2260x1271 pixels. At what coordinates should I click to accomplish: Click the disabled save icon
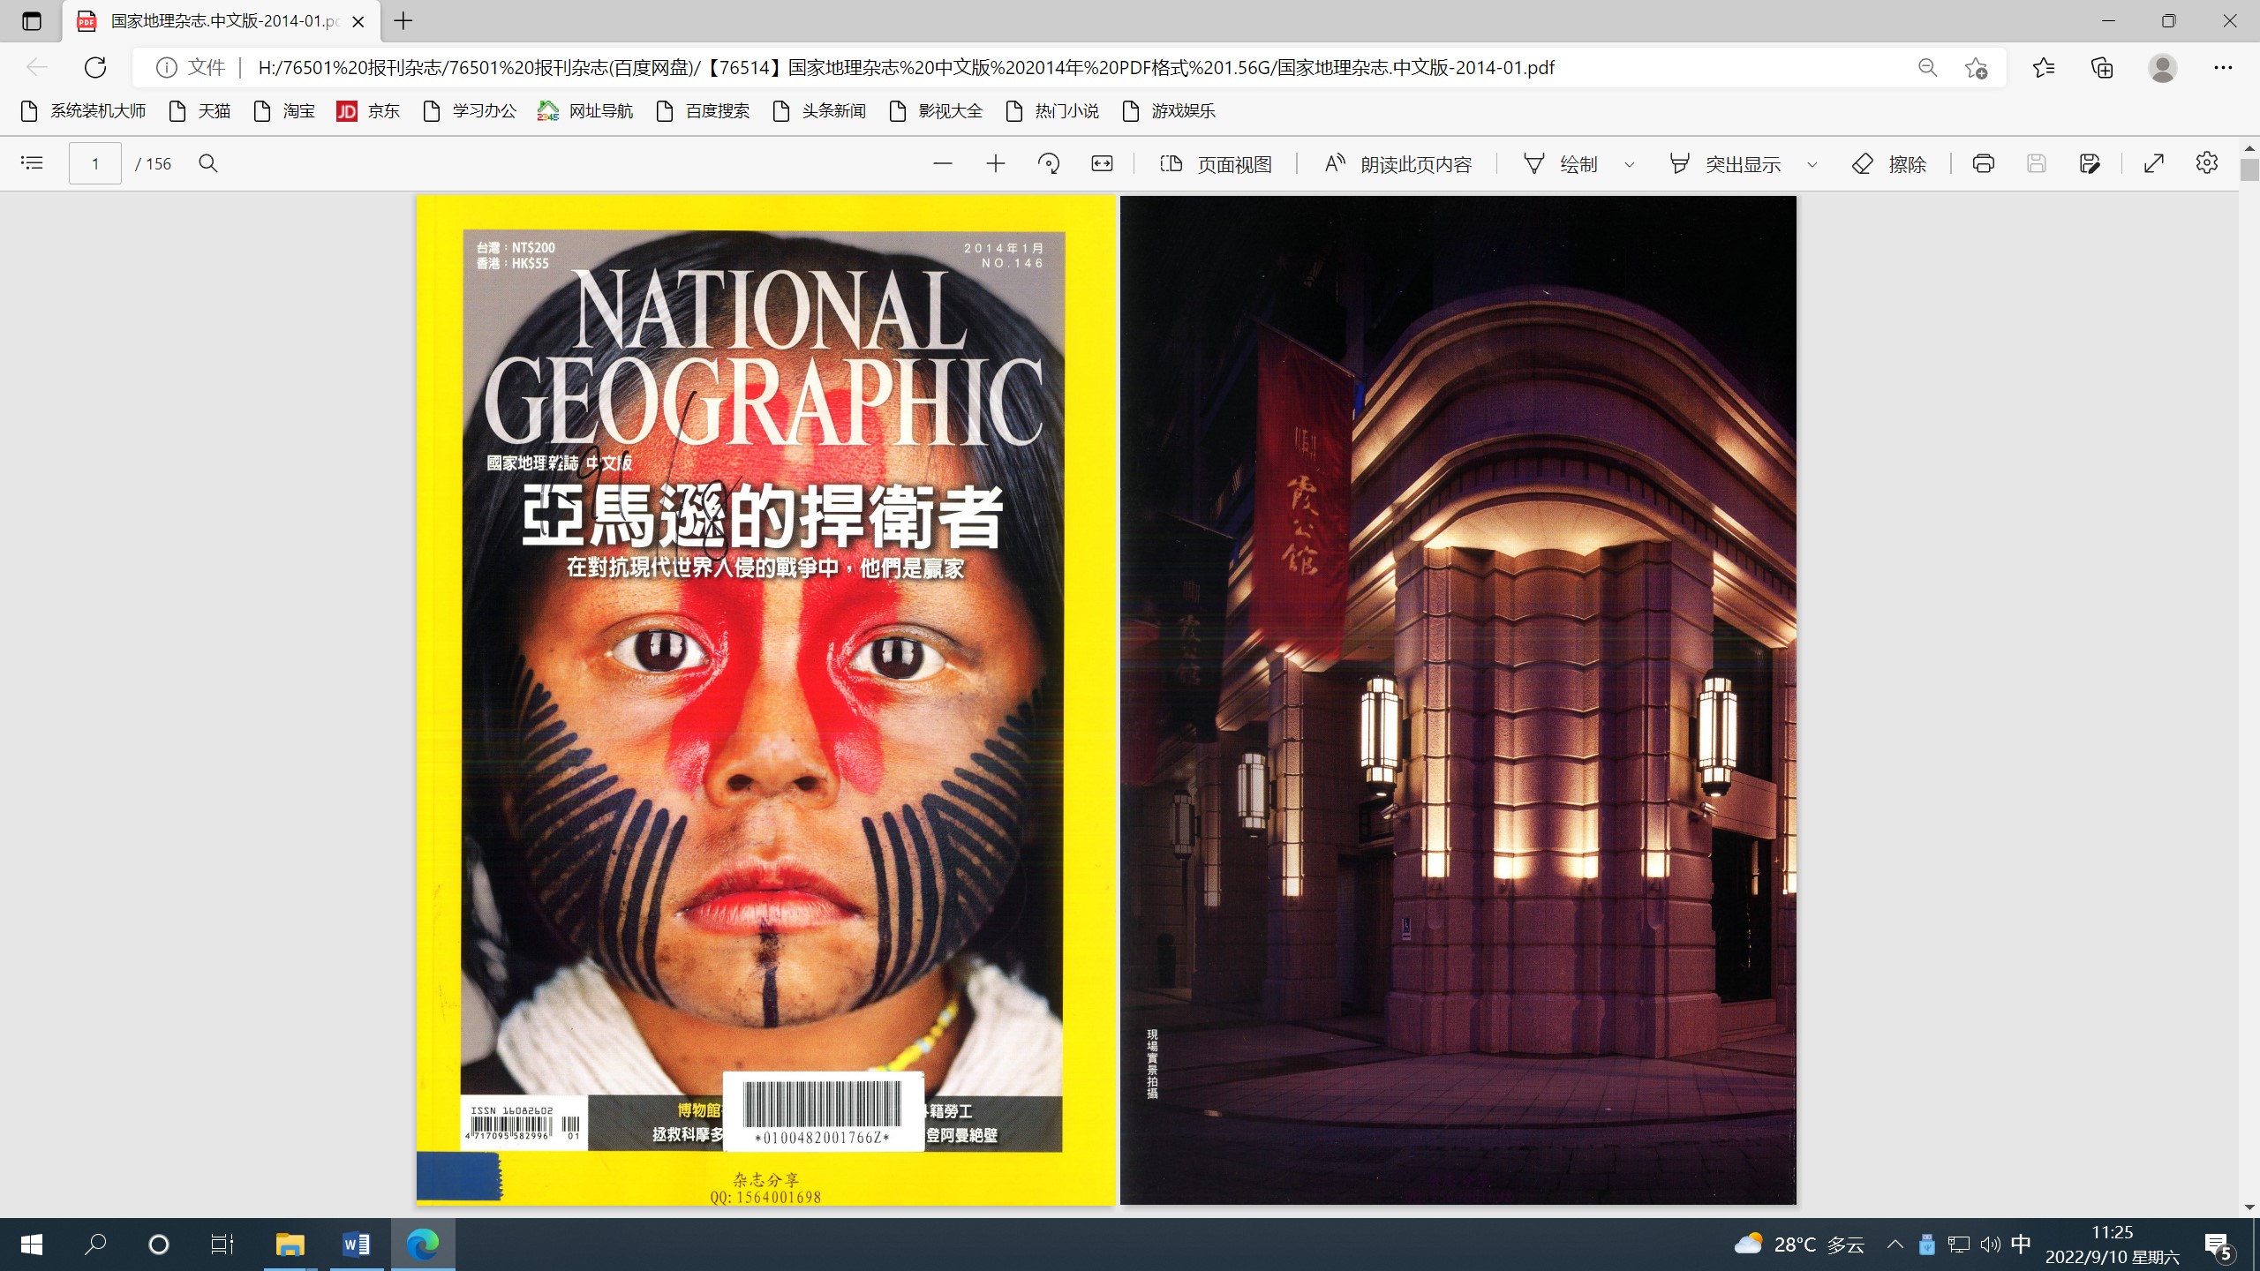2037,163
